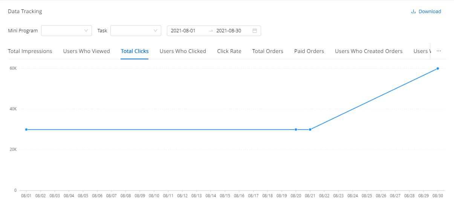This screenshot has width=454, height=210.
Task: Click the arrow between the two dates
Action: click(211, 31)
